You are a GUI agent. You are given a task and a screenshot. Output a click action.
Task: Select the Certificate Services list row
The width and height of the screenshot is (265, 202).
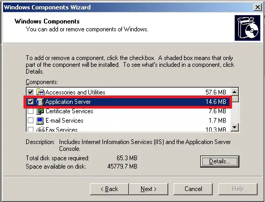point(128,111)
